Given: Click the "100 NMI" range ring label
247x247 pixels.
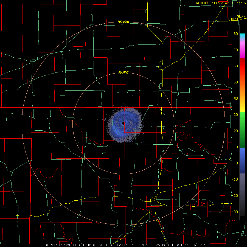Looking at the screenshot, I should [123, 22].
